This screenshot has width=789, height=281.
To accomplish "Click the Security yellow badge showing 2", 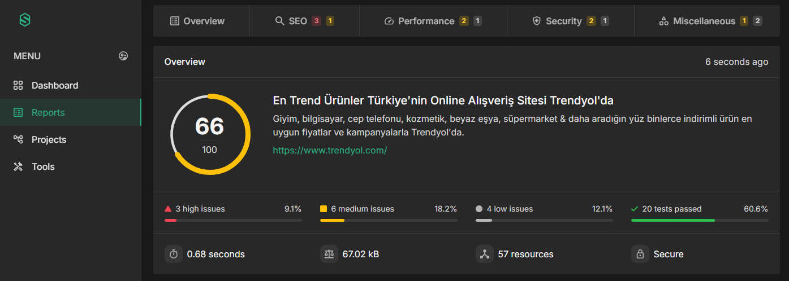I will point(591,21).
